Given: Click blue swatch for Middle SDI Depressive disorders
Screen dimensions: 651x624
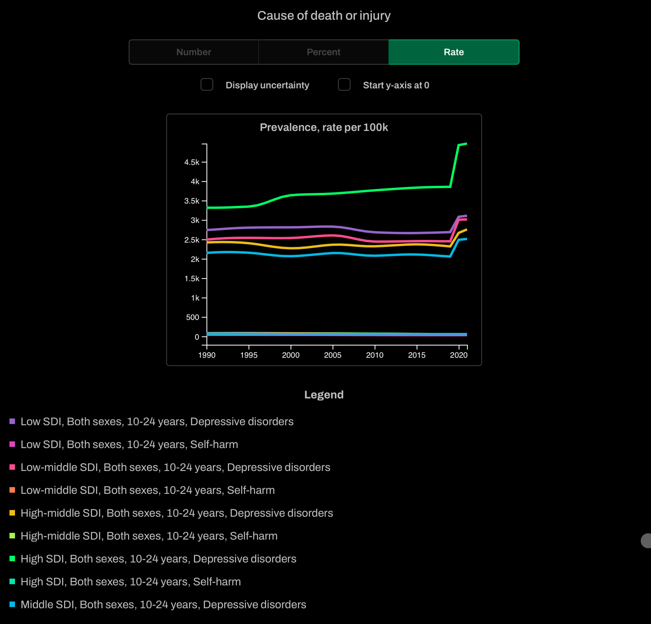Looking at the screenshot, I should click(12, 604).
